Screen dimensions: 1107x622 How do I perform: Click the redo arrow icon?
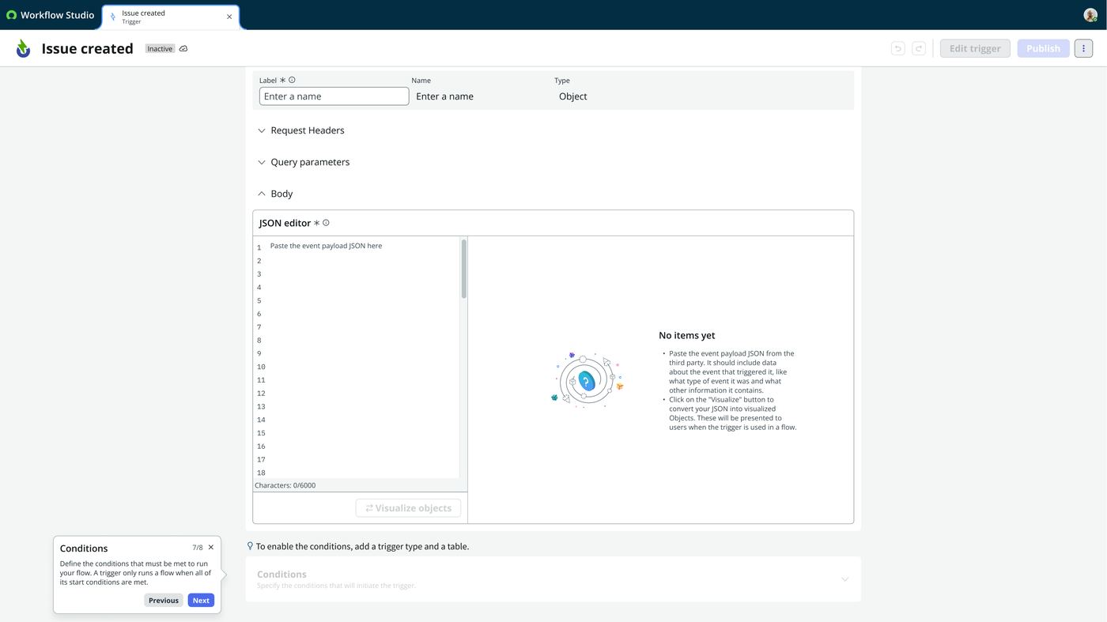pos(918,49)
